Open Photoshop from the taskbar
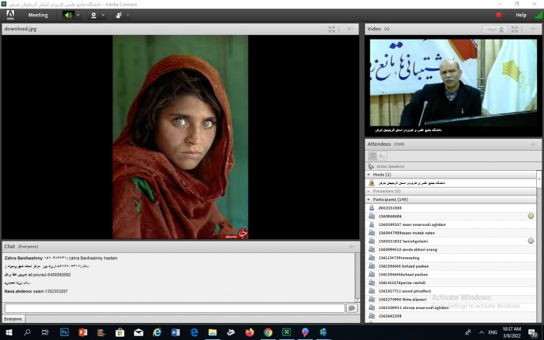The image size is (544, 340). pyautogui.click(x=64, y=332)
